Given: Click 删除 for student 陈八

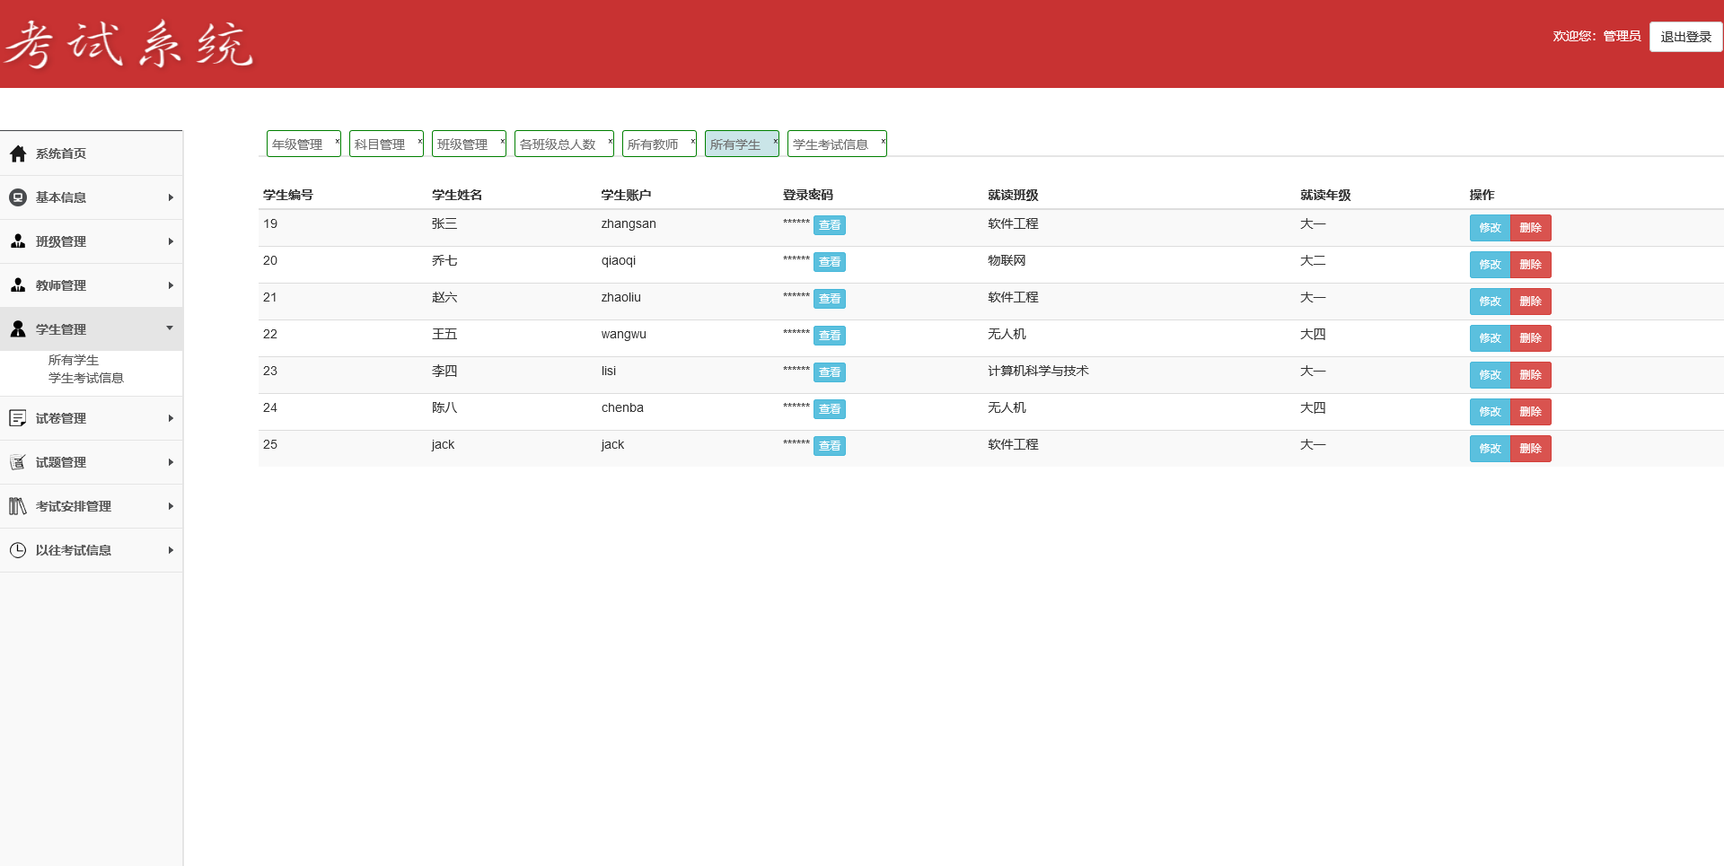Looking at the screenshot, I should [1531, 412].
